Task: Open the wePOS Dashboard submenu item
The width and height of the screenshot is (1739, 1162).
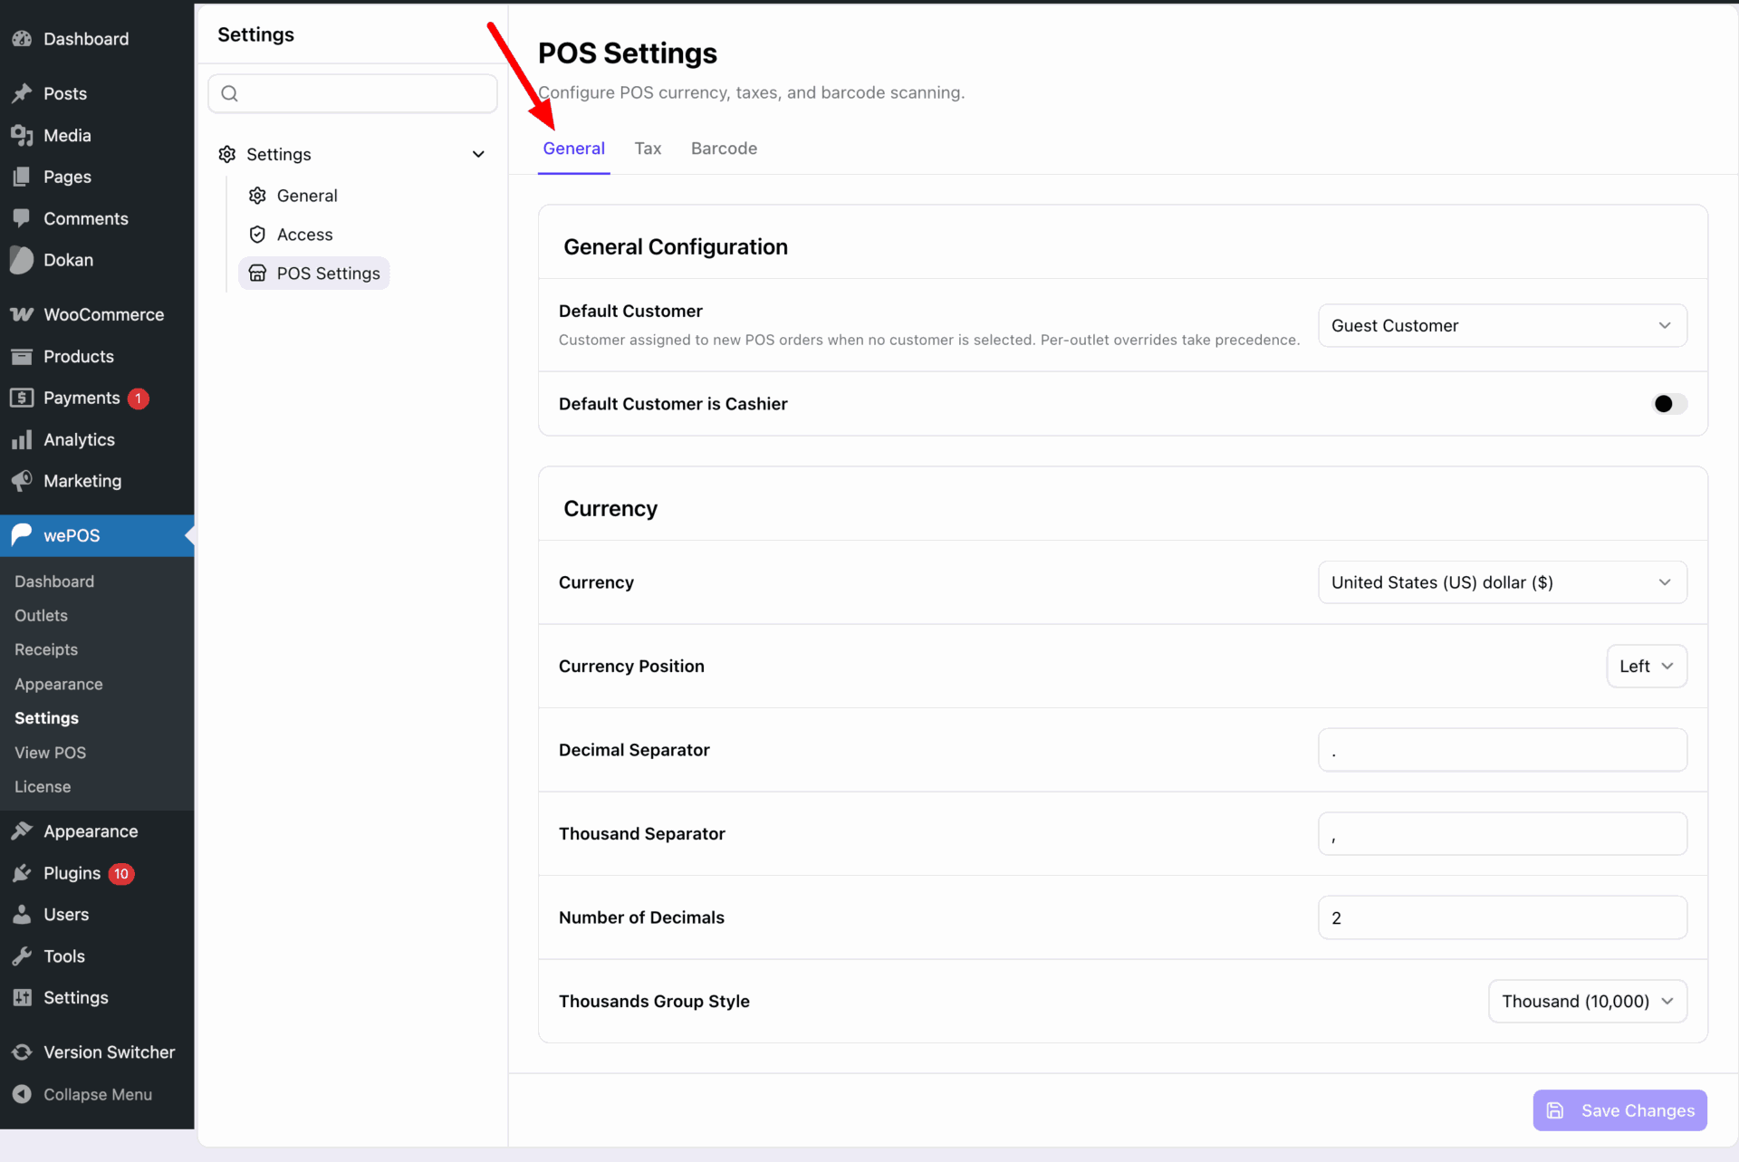Action: tap(54, 581)
